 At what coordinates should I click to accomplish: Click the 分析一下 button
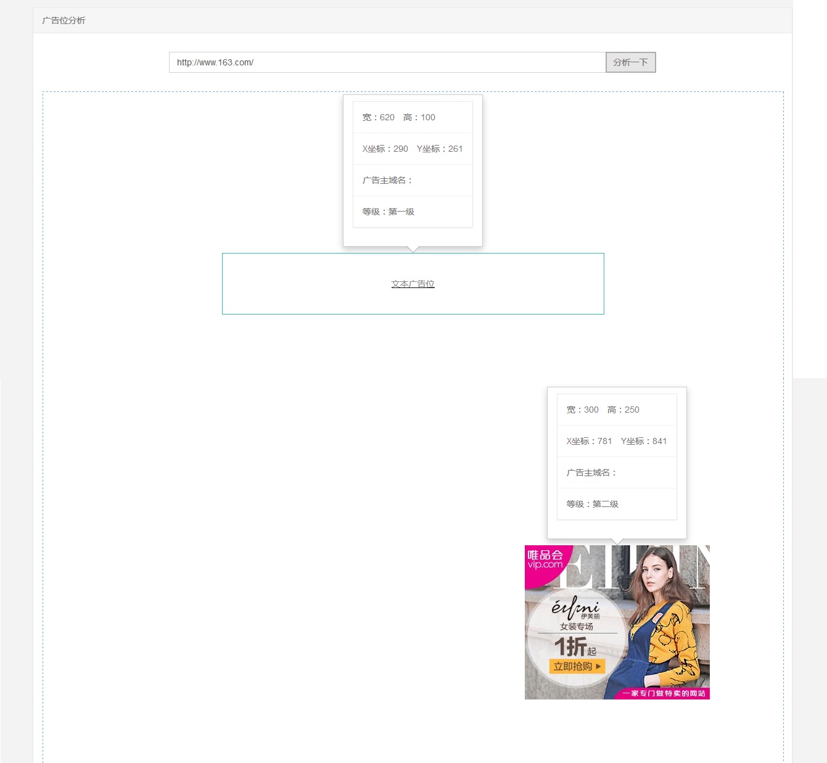(x=630, y=62)
